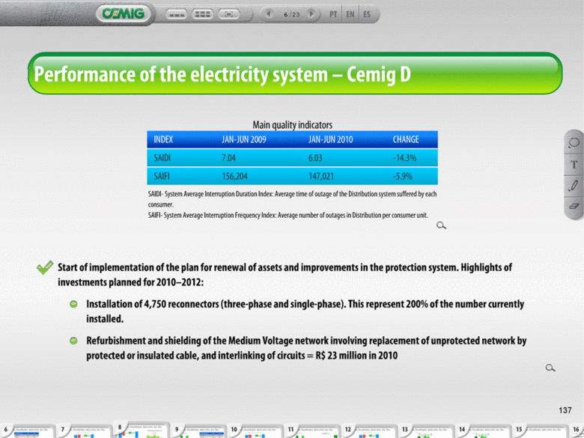This screenshot has height=438, width=584.
Task: Click the JAN-JUN 2010 column header
Action: point(330,139)
